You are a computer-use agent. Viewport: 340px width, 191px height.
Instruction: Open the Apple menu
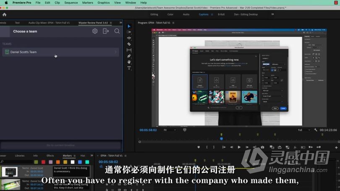coord(6,3)
